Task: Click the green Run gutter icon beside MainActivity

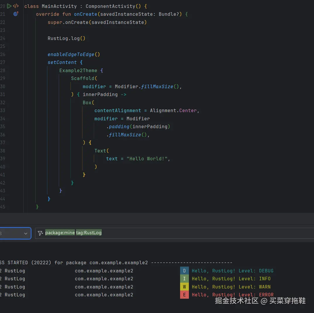Action: [x=9, y=6]
